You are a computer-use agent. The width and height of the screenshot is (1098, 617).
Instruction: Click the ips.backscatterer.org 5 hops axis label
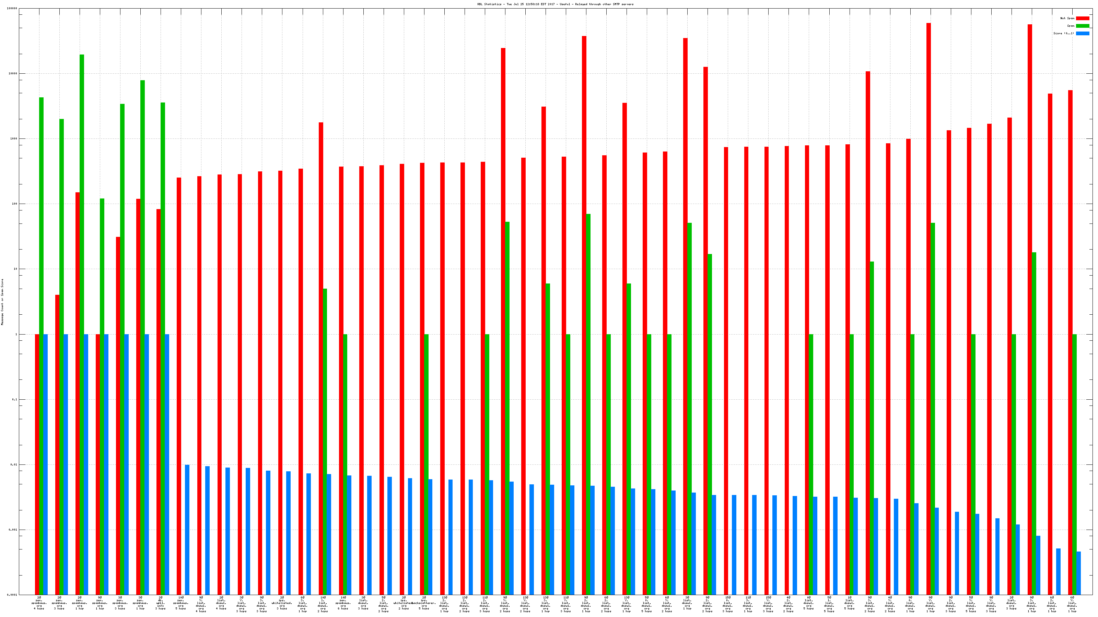[424, 603]
